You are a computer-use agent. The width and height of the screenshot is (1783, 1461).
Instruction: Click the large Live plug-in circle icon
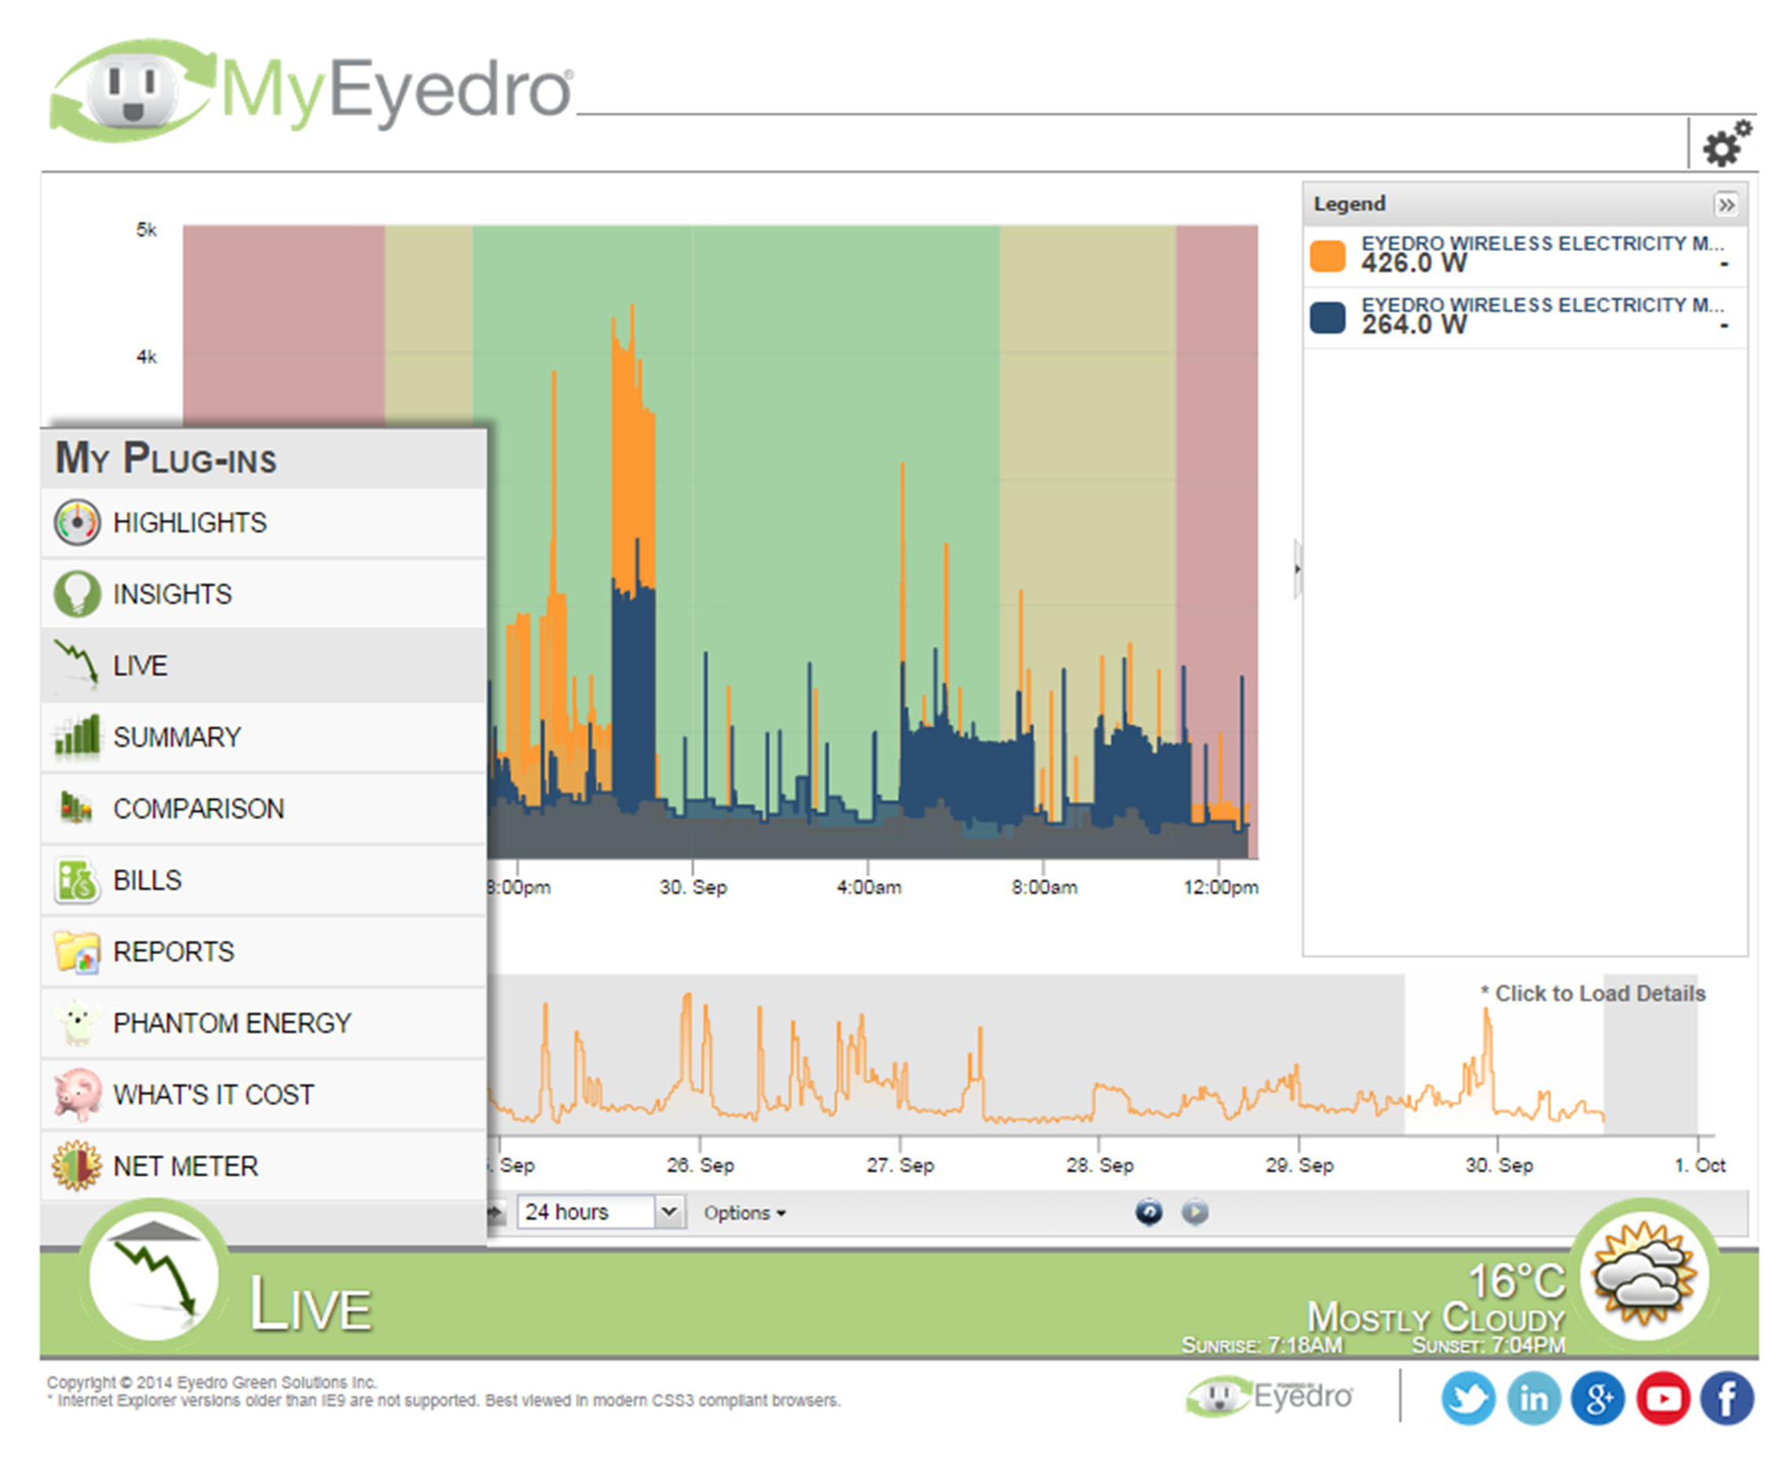153,1277
